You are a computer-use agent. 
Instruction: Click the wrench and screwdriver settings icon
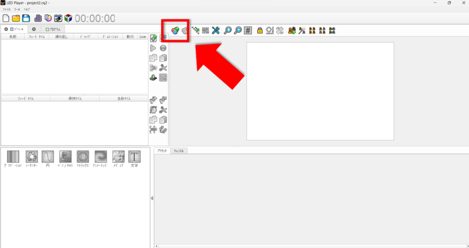pos(216,31)
